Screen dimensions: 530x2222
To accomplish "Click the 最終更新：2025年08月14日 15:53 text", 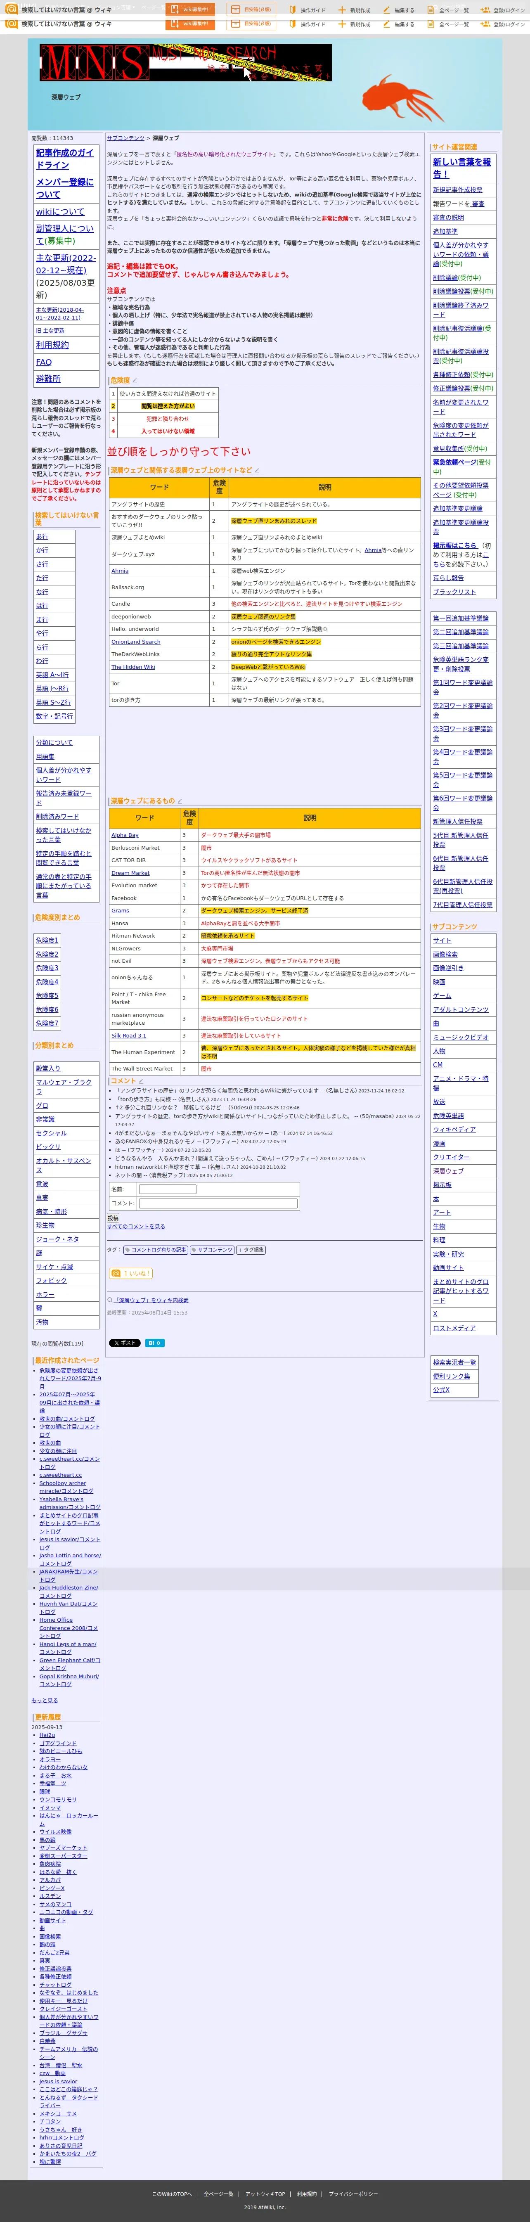I will click(147, 1313).
